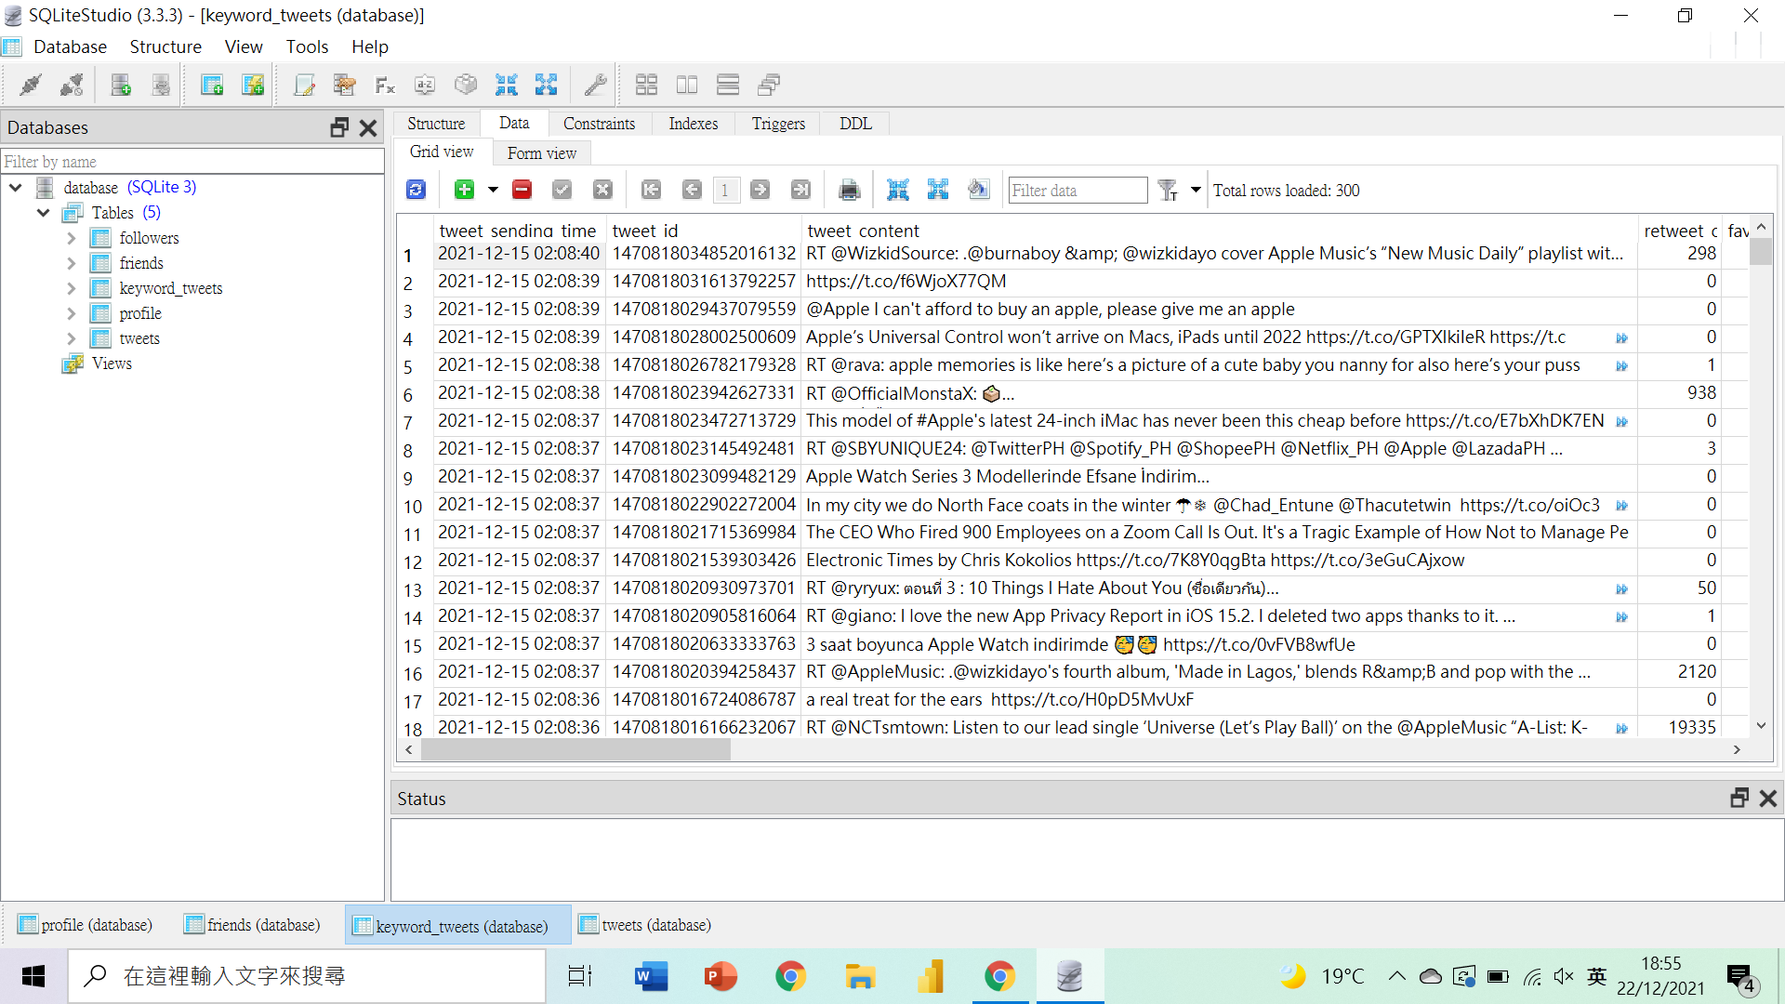The image size is (1785, 1004).
Task: Click the apply filter funnel icon
Action: point(1168,190)
